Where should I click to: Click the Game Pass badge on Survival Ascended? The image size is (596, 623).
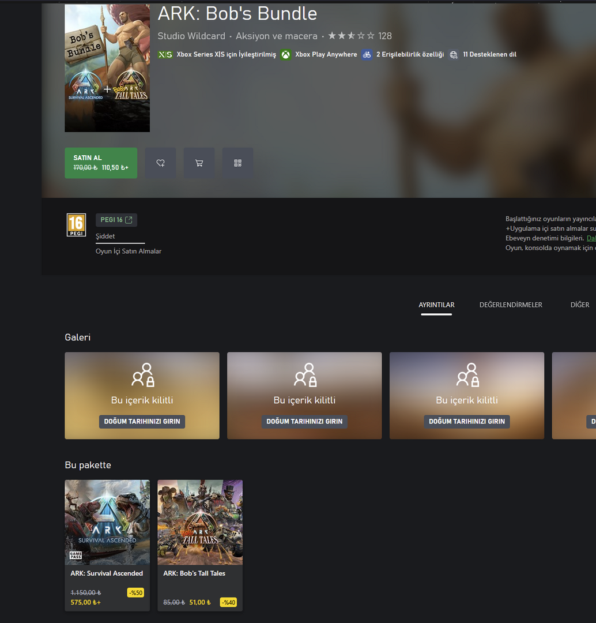point(76,555)
